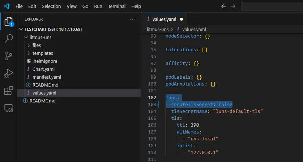Click the Go Back arrow
303x162 pixels.
click(x=223, y=6)
